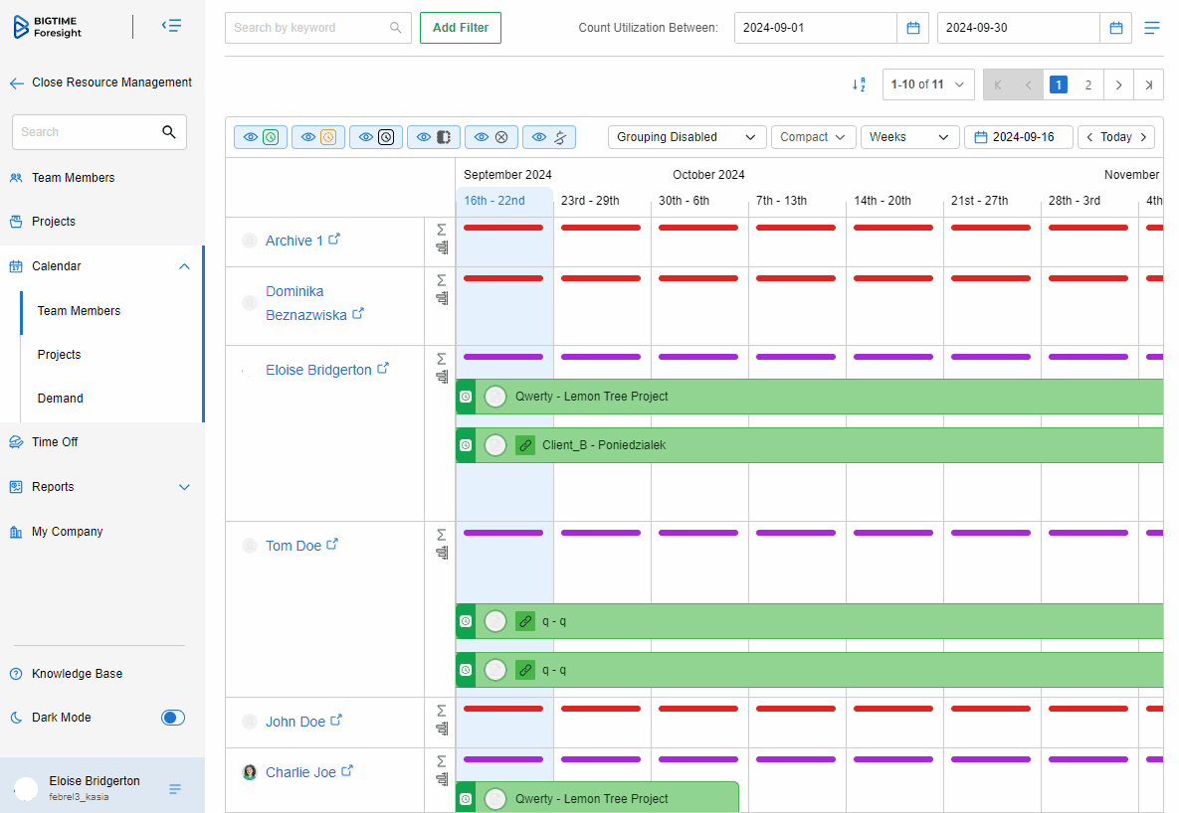Toggle visibility of green clock allocations
The image size is (1179, 813).
point(261,137)
